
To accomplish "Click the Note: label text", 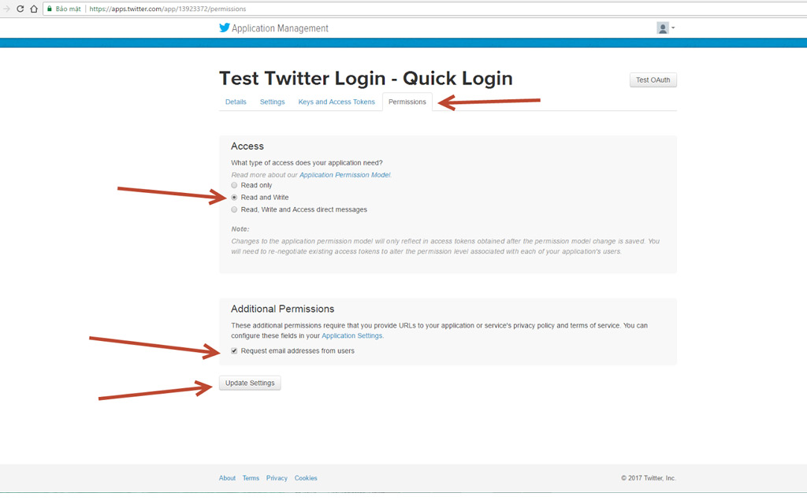I will 240,229.
